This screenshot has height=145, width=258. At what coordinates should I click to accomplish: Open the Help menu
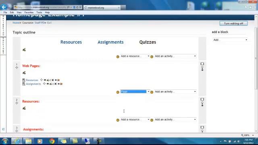tap(47, 12)
